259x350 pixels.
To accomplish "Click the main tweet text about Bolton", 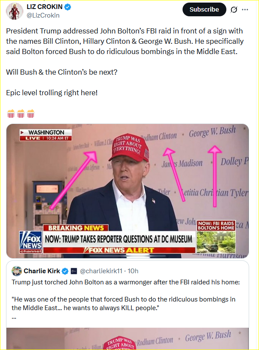I will click(x=125, y=41).
